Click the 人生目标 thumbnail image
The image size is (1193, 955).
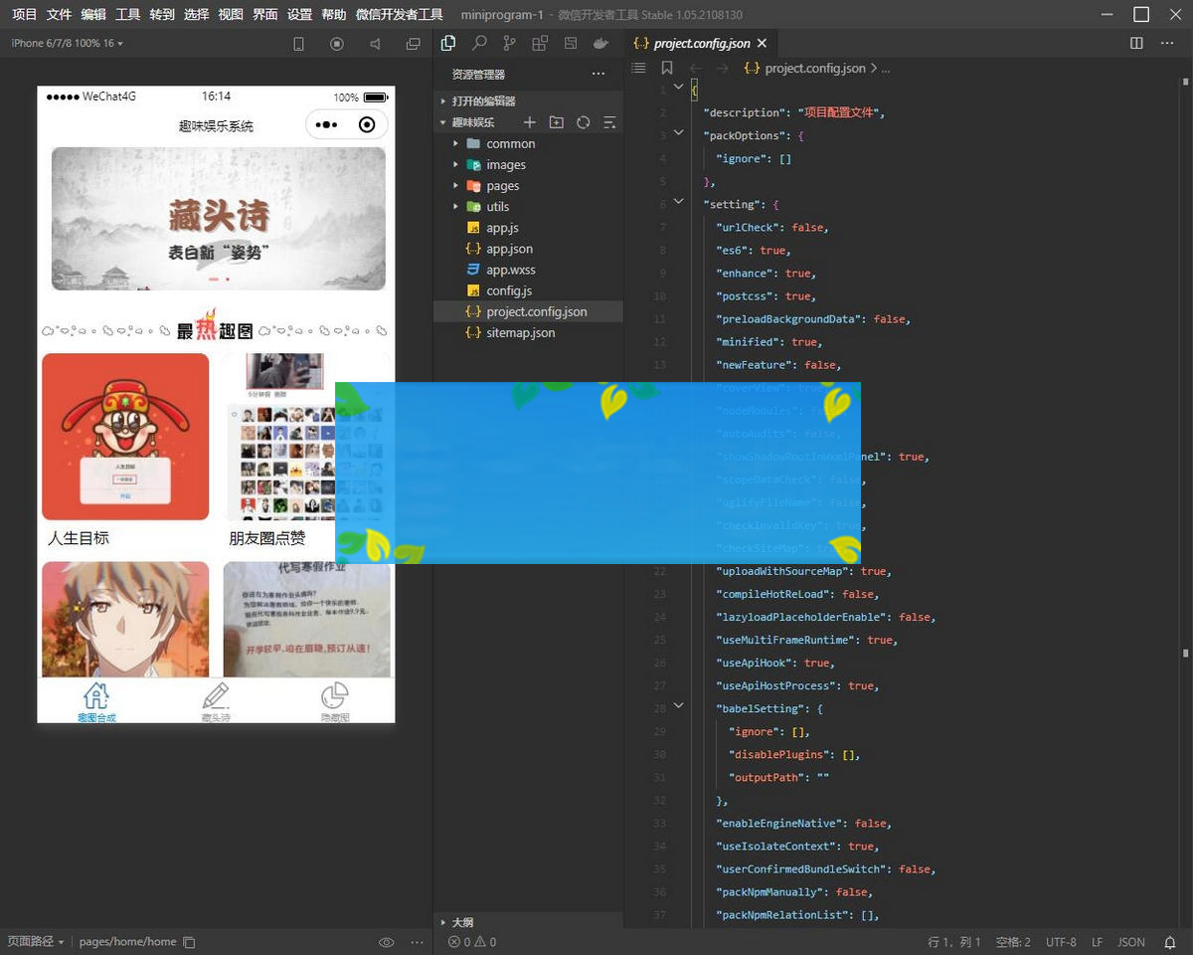coord(125,437)
